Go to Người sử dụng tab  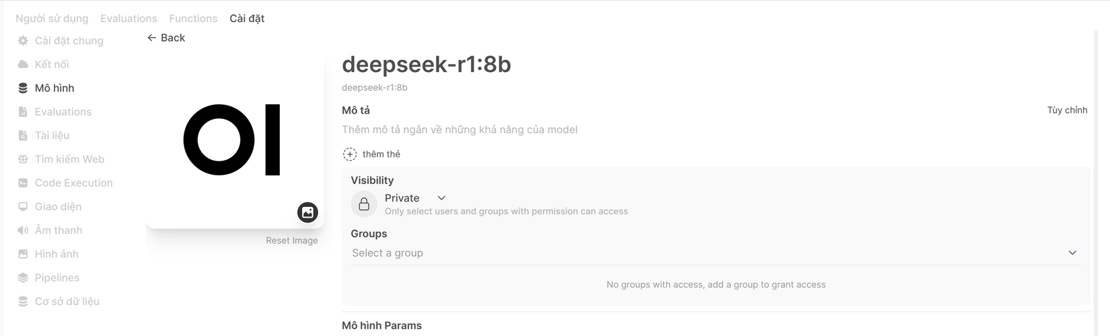click(52, 19)
